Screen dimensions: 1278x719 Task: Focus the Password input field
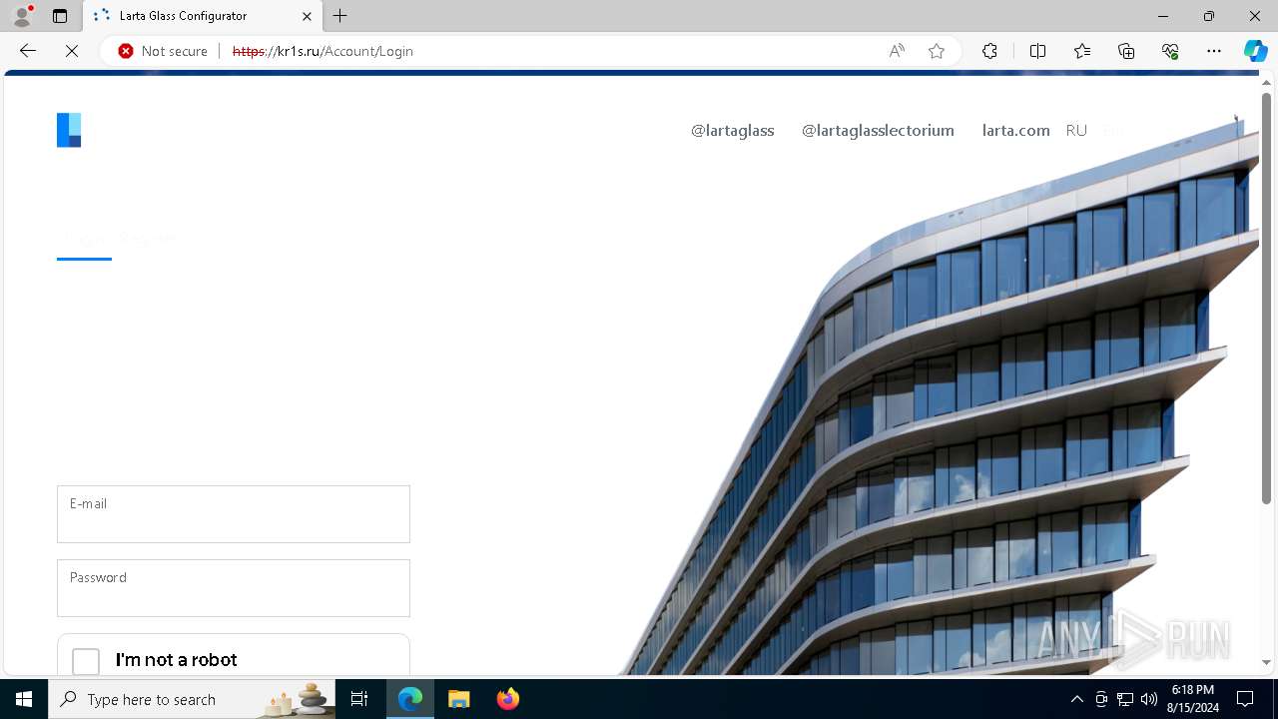pyautogui.click(x=234, y=588)
